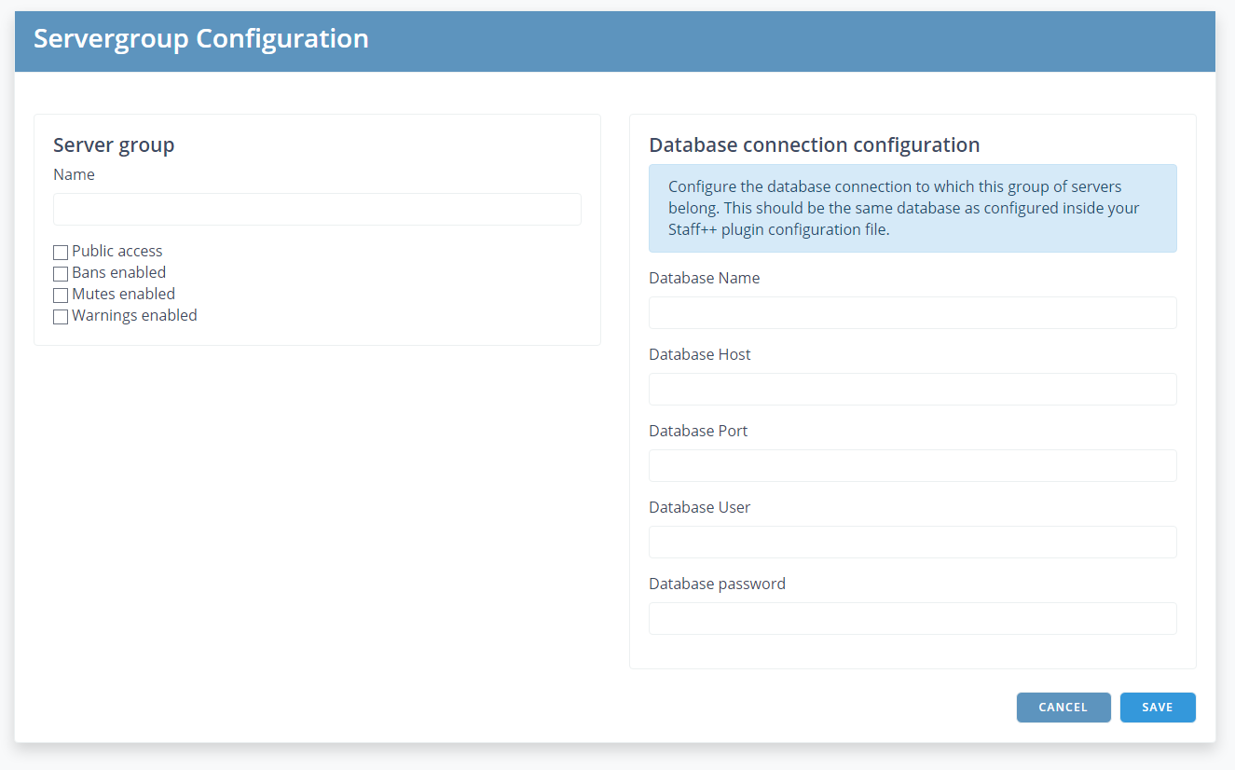Focus the Database User input field
The image size is (1235, 770).
912,543
